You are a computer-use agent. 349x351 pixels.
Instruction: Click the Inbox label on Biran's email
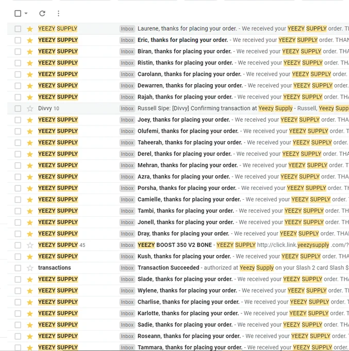click(x=127, y=52)
